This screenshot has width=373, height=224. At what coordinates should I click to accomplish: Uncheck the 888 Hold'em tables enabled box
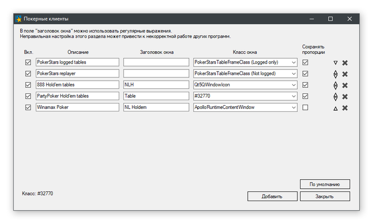[28, 85]
